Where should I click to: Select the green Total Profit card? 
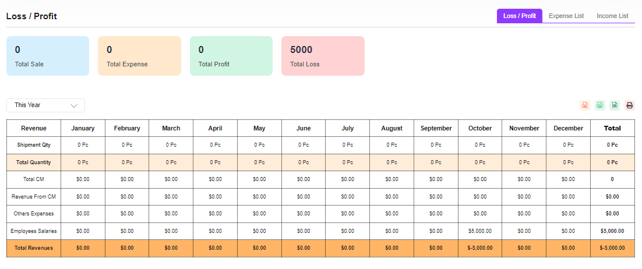tap(231, 56)
